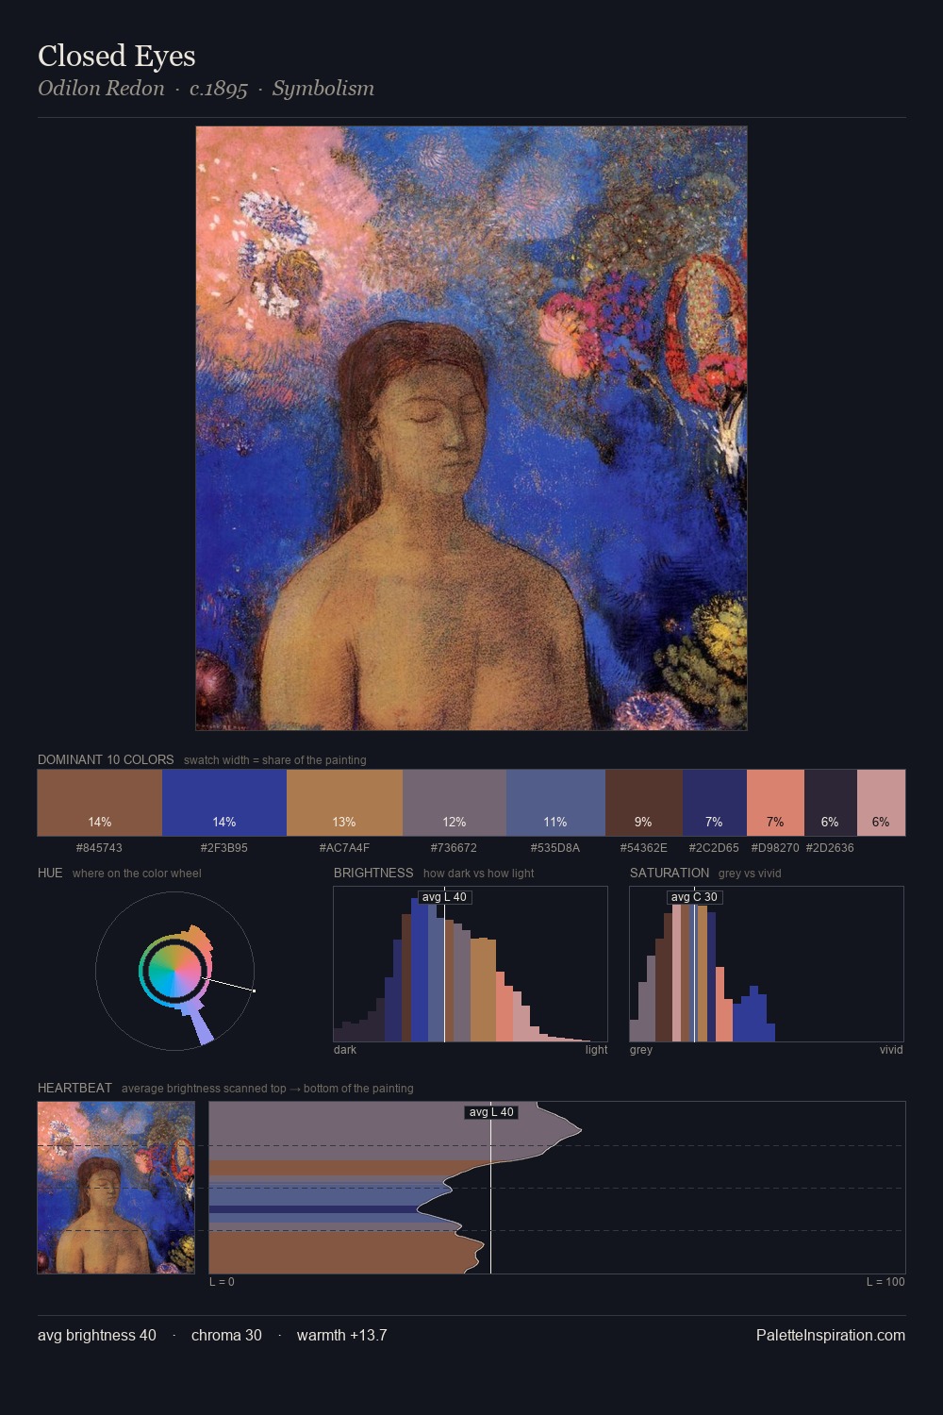This screenshot has height=1415, width=943.
Task: Click the '#736672' hex code label
Action: click(x=454, y=847)
